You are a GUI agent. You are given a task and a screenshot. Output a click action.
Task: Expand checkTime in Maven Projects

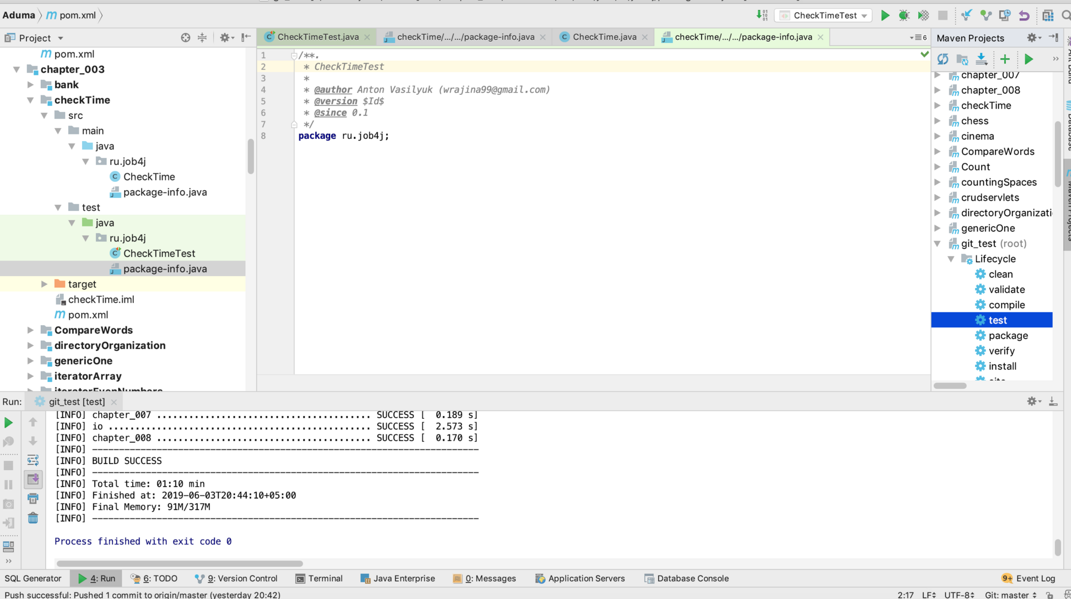938,105
